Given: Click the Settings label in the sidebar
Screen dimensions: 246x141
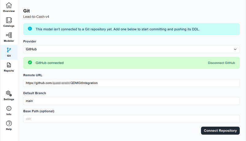Looking at the screenshot, I should click(x=9, y=99).
